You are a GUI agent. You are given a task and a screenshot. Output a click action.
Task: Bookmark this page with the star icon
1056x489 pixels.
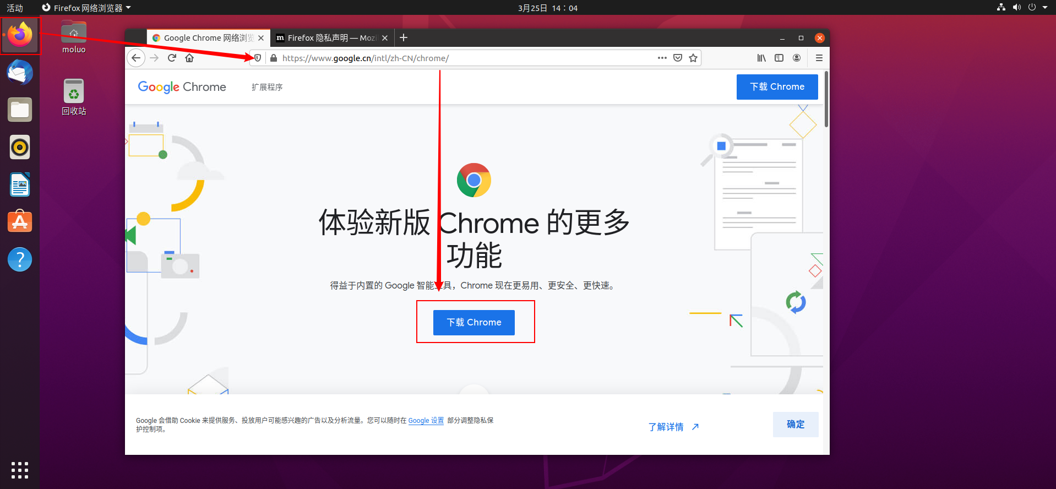[693, 58]
